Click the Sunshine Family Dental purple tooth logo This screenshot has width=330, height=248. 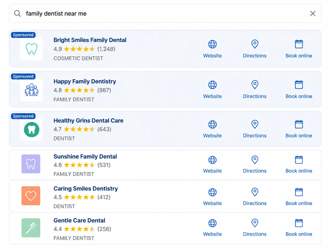pyautogui.click(x=31, y=164)
